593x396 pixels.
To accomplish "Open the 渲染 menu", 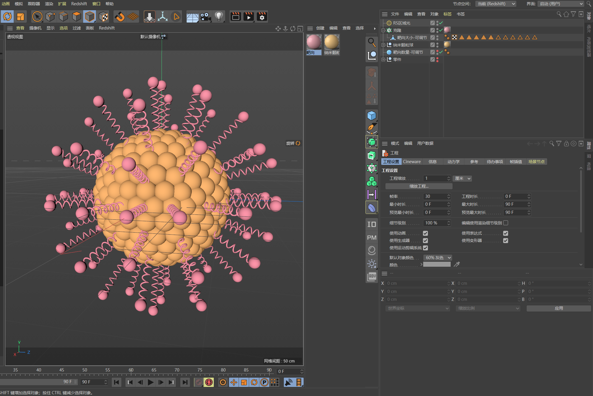I will pos(49,4).
